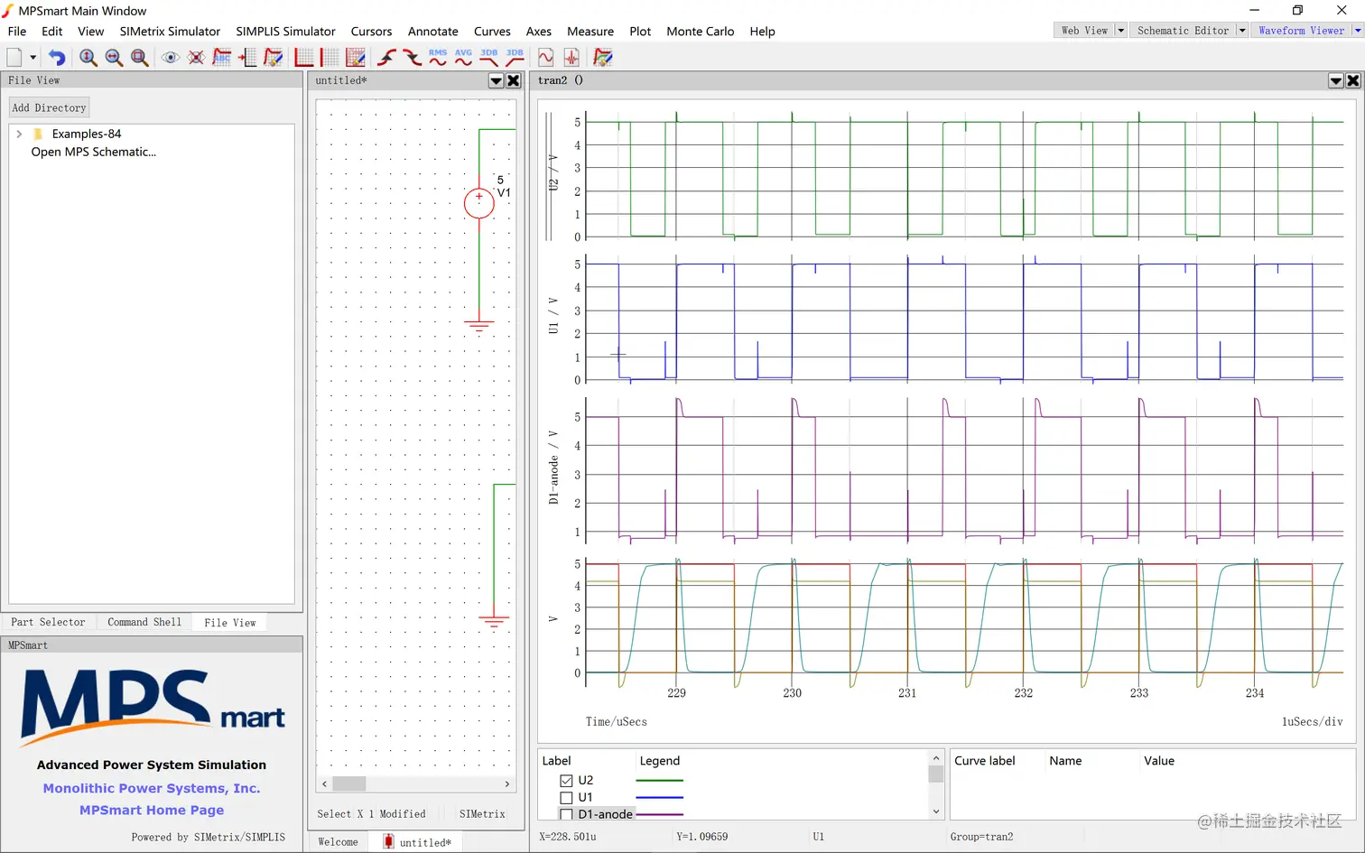Close the tran2 waveform panel
This screenshot has width=1365, height=853.
pyautogui.click(x=1353, y=80)
